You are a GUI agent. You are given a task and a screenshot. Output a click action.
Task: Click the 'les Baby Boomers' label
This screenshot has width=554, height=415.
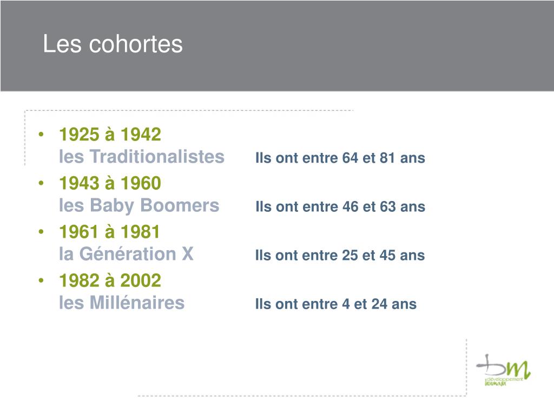click(x=139, y=206)
